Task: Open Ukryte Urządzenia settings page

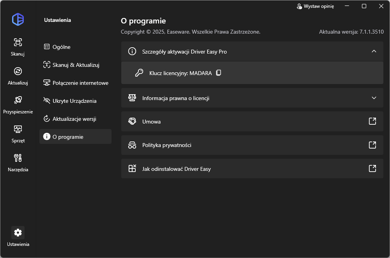Action: point(75,101)
